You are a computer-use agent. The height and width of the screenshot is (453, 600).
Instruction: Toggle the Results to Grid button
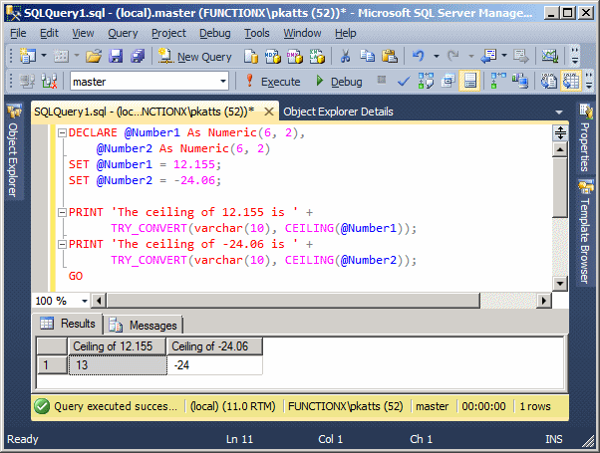[571, 81]
